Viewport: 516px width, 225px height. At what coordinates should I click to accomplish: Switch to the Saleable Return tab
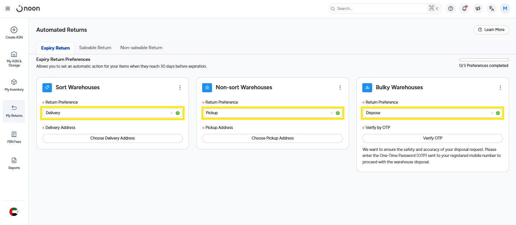[x=95, y=48]
